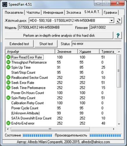The image size is (127, 146).
Task: Refresh the hard disk list icon
Action: (x=119, y=21)
